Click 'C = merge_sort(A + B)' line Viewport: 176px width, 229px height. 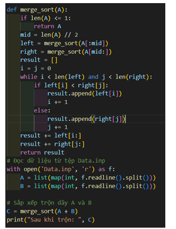[x=42, y=211]
